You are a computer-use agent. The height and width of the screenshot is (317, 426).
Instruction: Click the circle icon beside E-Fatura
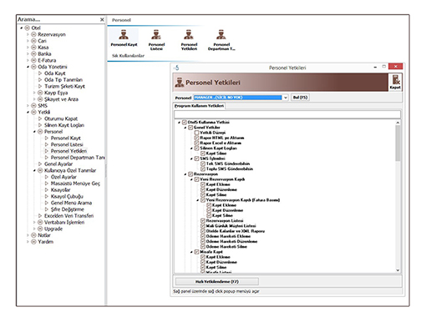click(x=33, y=60)
